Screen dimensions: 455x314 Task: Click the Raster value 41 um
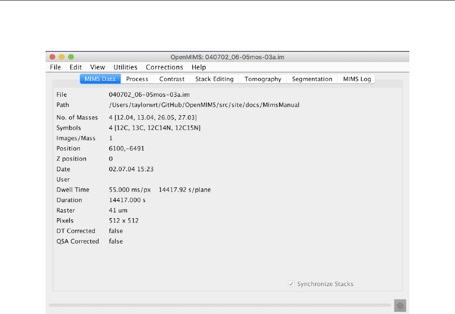tap(118, 210)
